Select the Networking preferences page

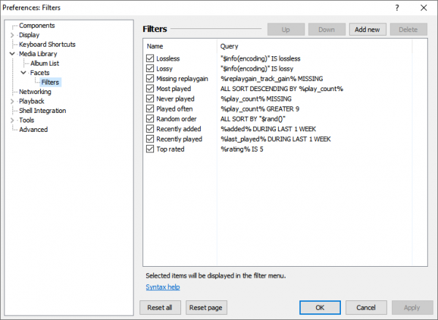[x=35, y=92]
